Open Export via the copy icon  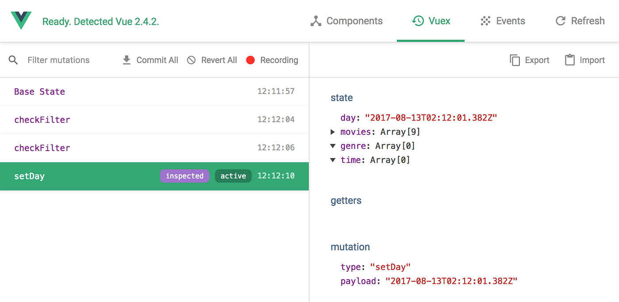click(x=515, y=60)
